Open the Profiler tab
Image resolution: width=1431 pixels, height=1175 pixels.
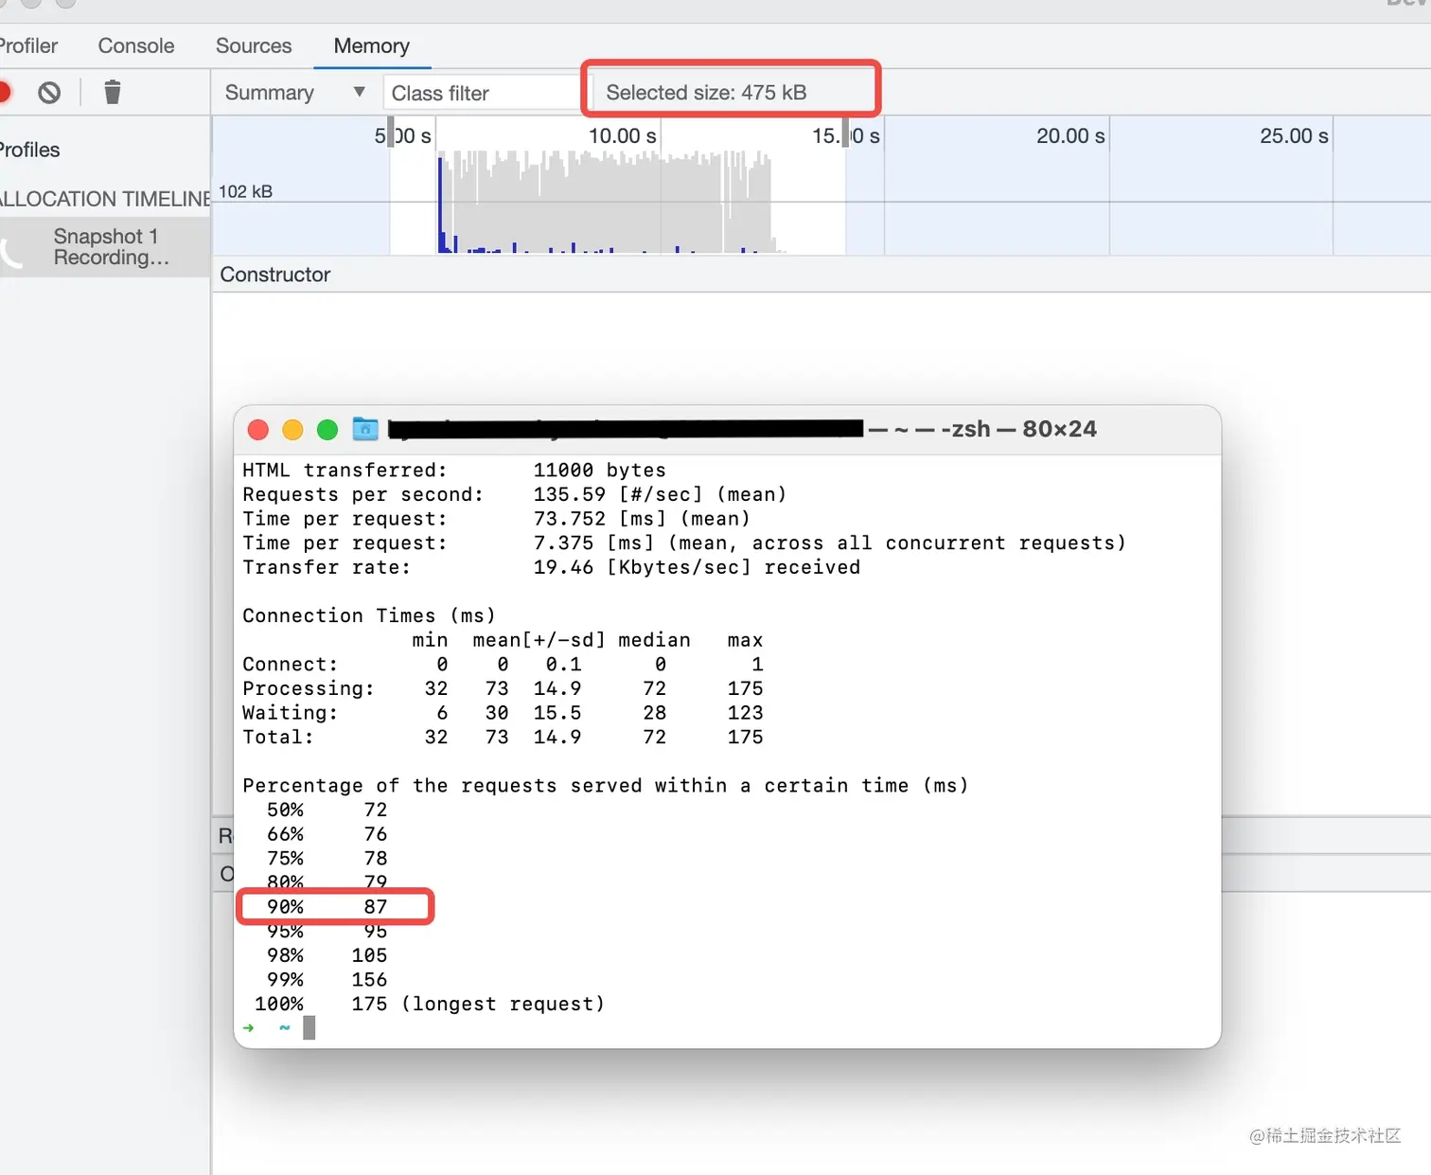tap(28, 45)
